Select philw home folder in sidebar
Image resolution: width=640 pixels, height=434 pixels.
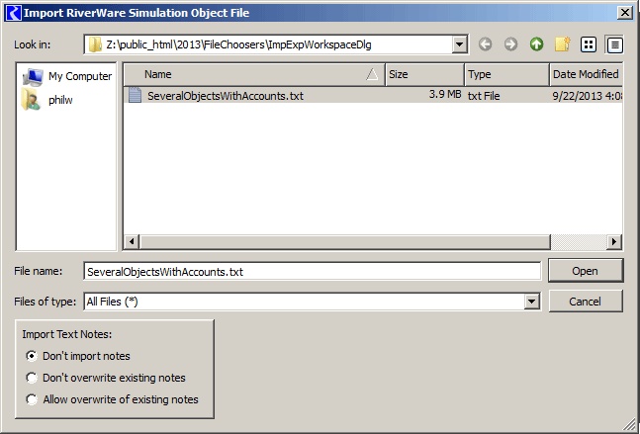47,100
